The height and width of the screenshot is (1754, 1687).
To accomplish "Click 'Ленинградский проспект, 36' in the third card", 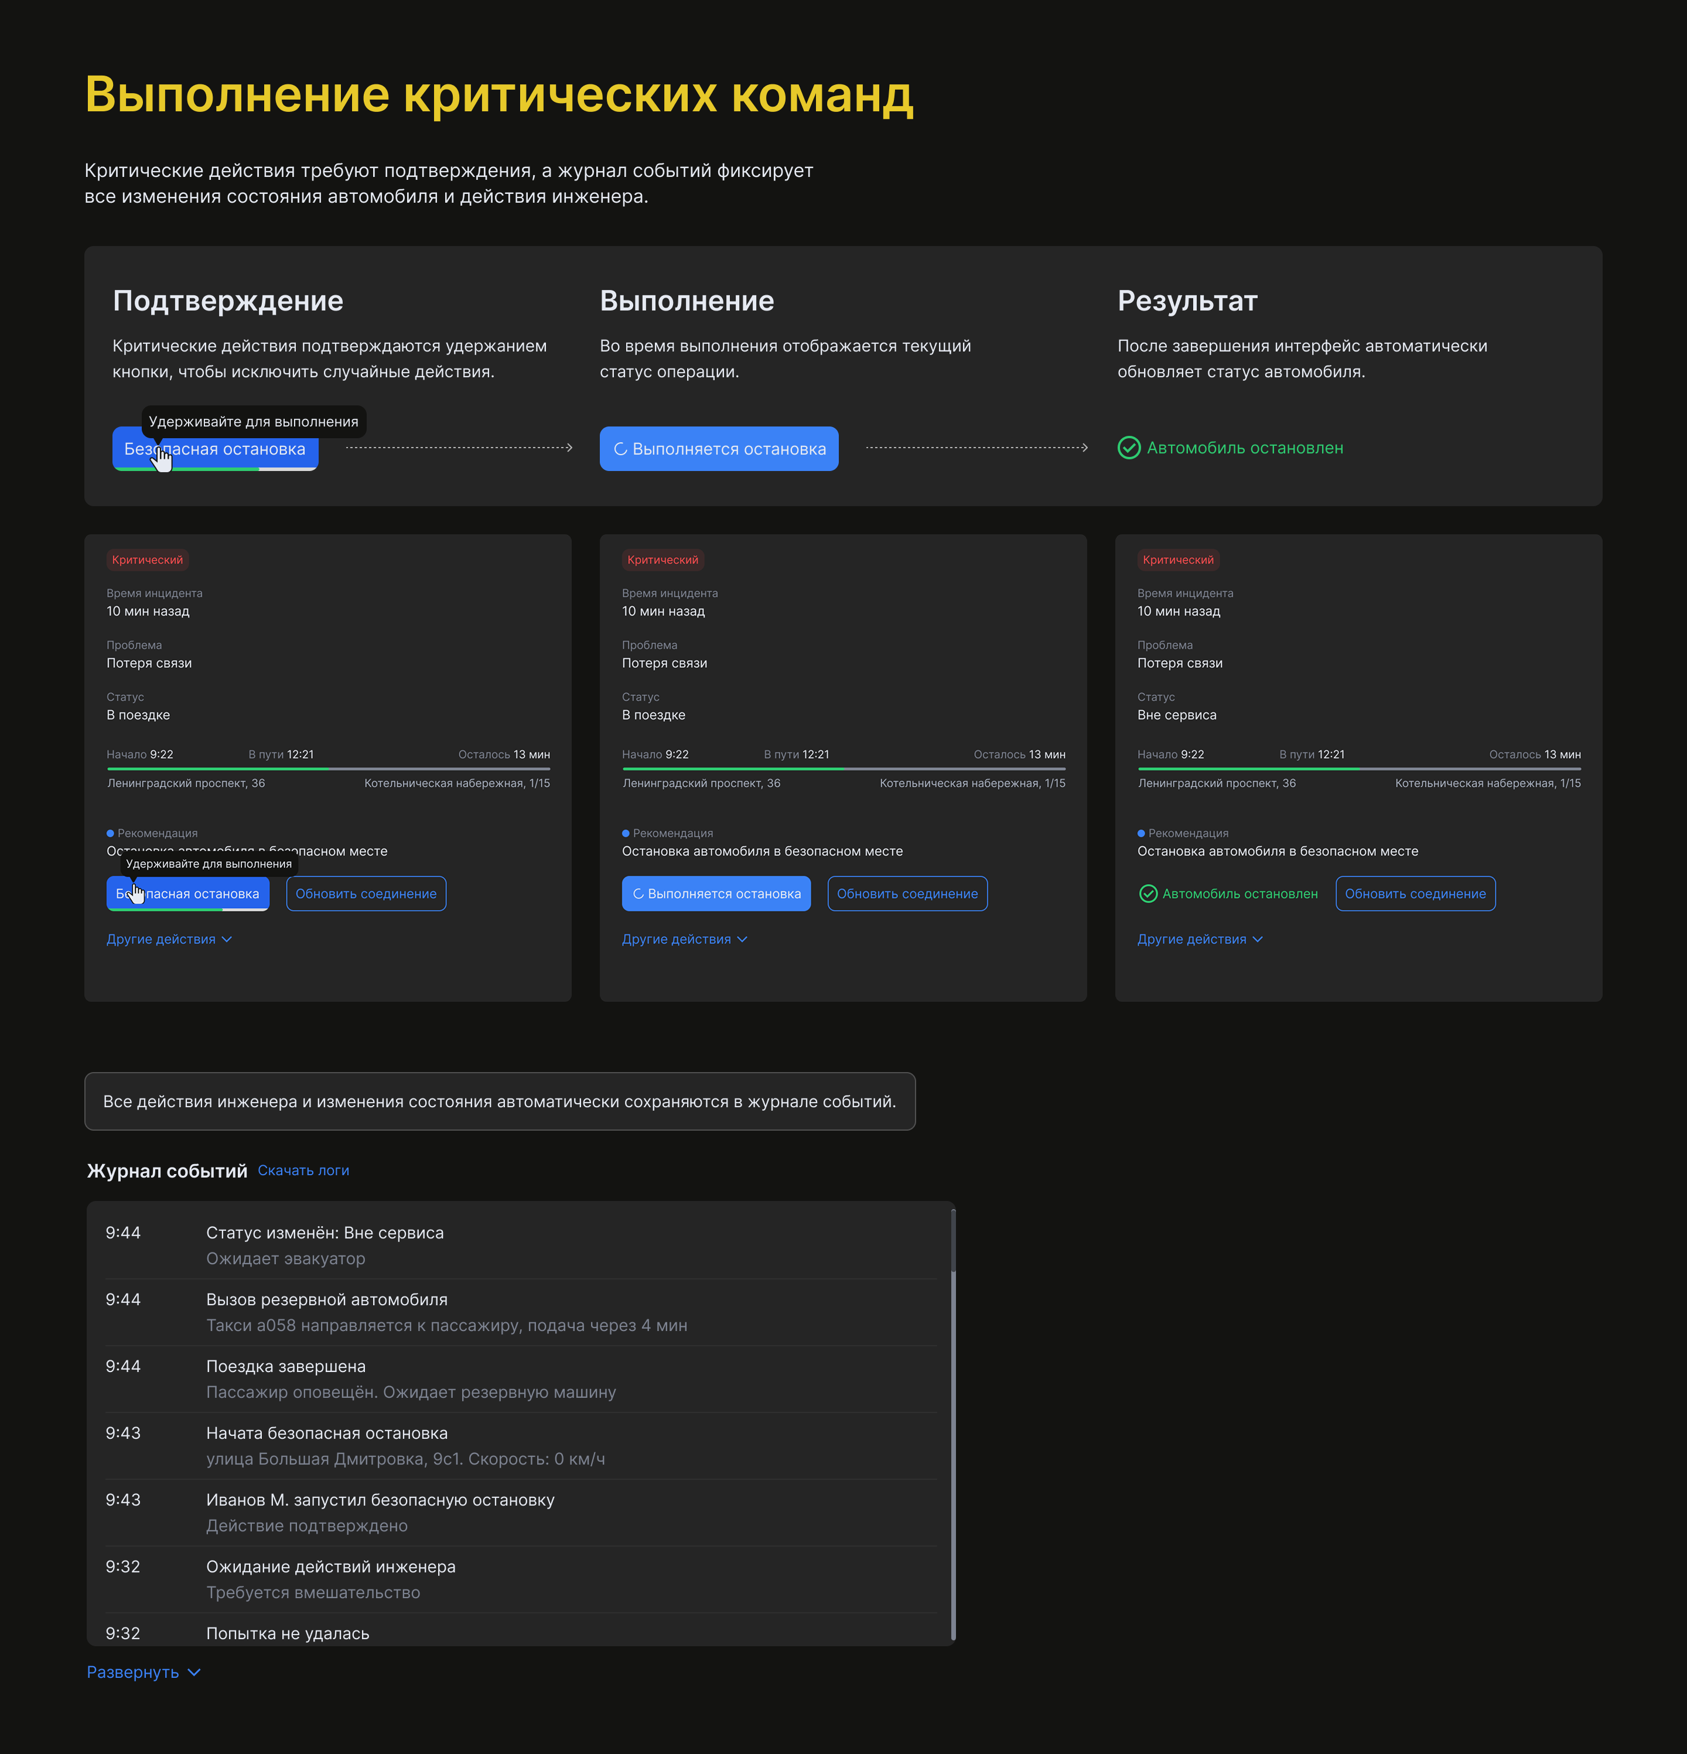I will point(1216,783).
